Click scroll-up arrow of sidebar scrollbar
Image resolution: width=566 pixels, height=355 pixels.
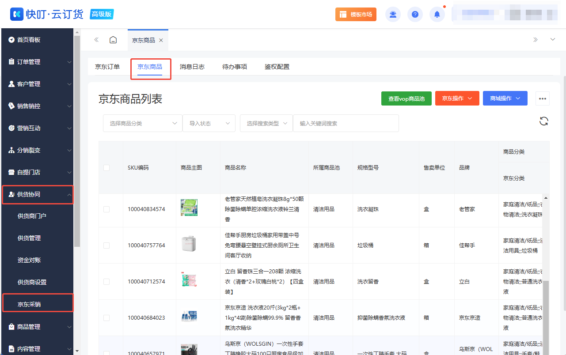[77, 32]
